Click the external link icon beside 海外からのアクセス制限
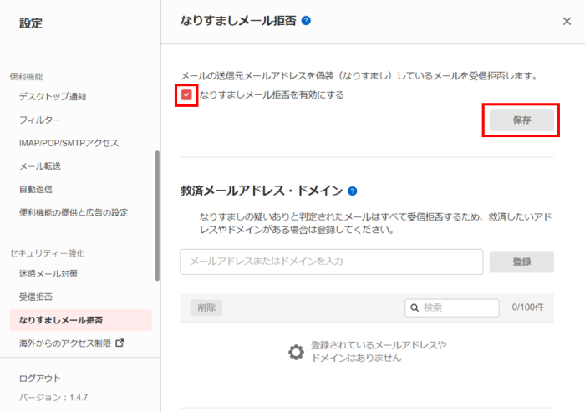585x412 pixels. [119, 343]
